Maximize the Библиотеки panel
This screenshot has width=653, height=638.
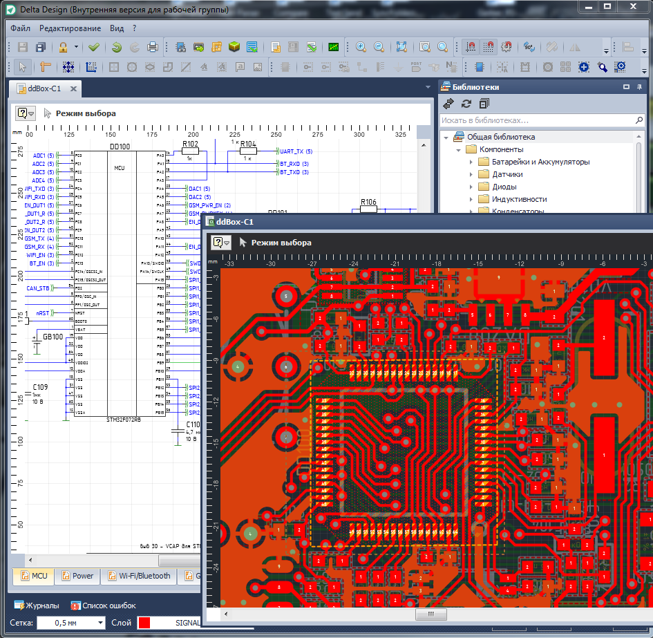626,86
